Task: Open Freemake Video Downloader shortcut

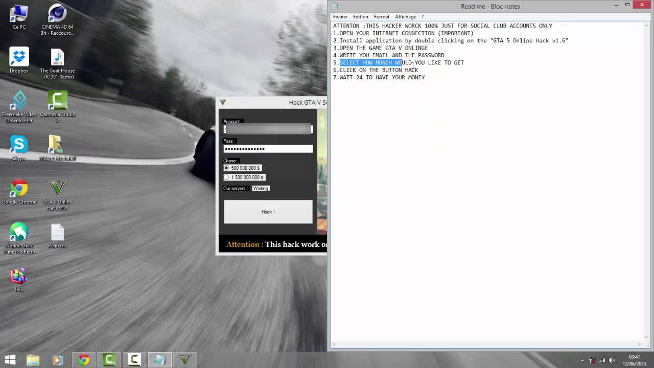Action: [x=19, y=107]
